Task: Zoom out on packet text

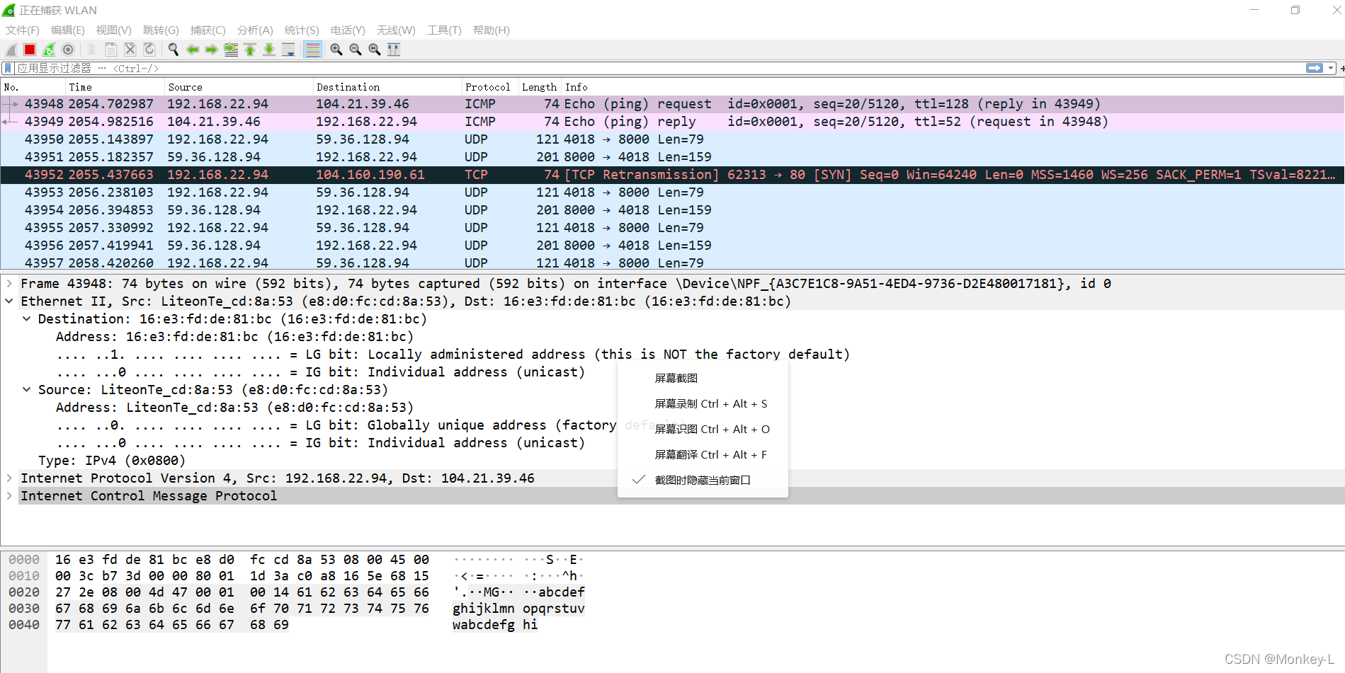Action: click(x=356, y=50)
